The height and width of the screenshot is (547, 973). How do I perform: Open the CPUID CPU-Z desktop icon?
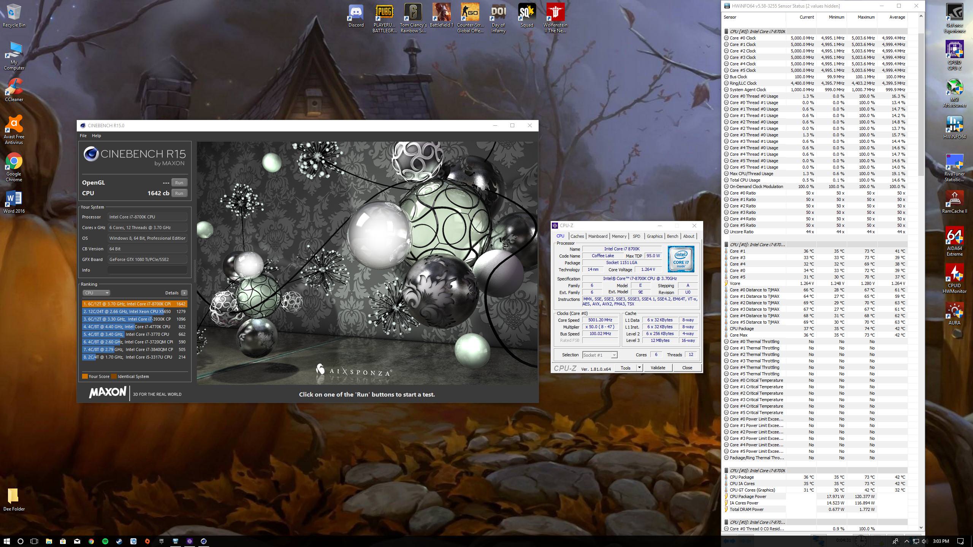(954, 55)
